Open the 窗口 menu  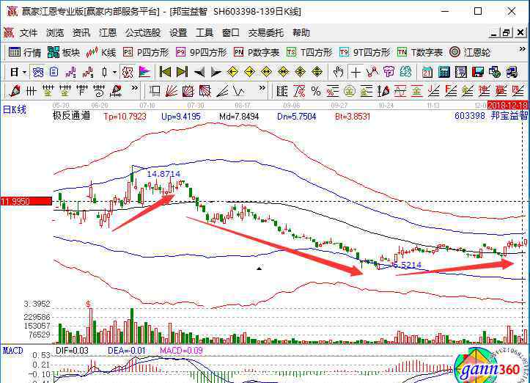pyautogui.click(x=231, y=33)
